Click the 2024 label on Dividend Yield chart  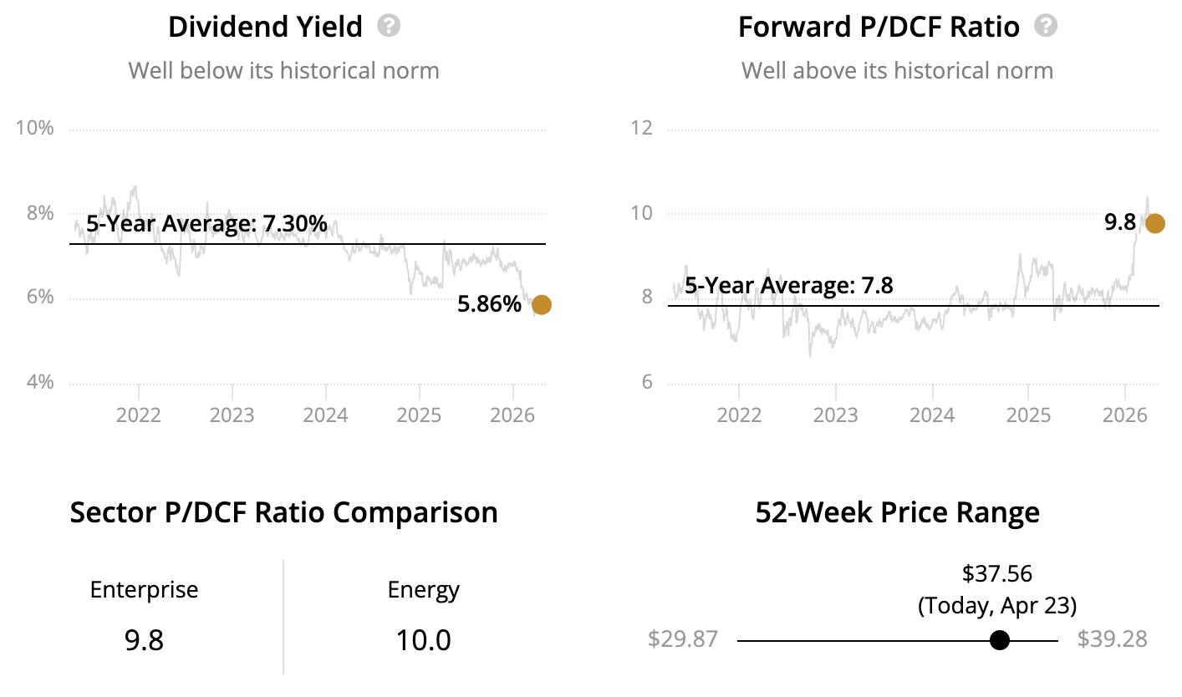click(x=325, y=415)
